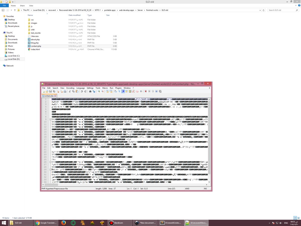Select Local Disk (C:) in sidebar
Viewport: 301px width, 226px height.
pos(14,56)
